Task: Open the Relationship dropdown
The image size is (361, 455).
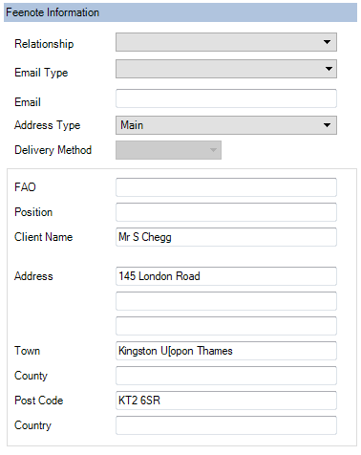Action: [x=226, y=42]
